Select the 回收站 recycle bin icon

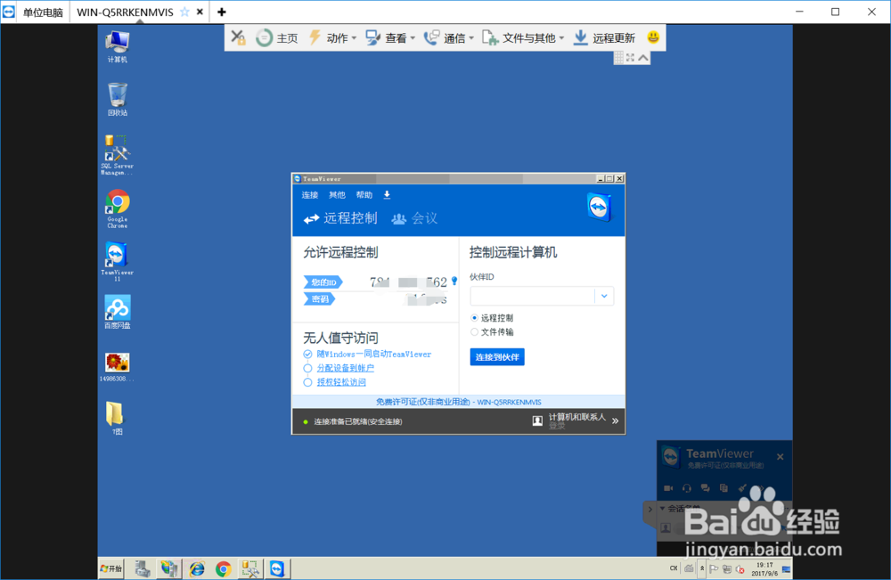coord(117,100)
